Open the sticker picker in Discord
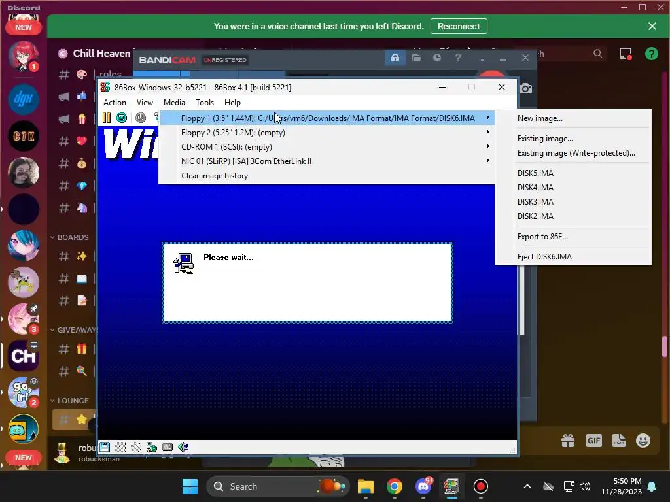Viewport: 670px width, 502px height. coord(619,441)
